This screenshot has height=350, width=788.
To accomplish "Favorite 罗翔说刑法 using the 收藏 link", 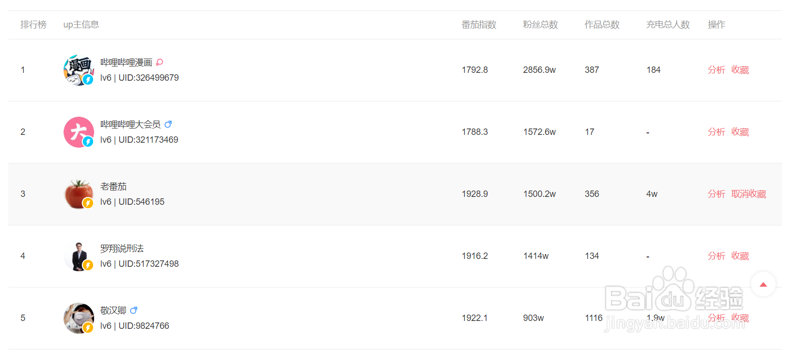I will [x=740, y=256].
